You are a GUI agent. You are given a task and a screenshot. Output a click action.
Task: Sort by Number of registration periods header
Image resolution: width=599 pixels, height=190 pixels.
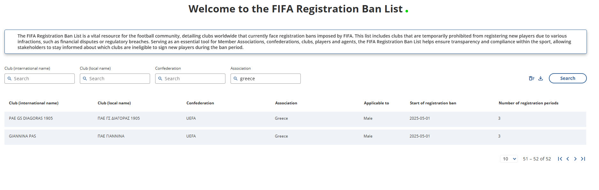[x=528, y=103]
